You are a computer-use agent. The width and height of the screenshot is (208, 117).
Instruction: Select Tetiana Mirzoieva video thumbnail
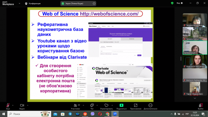tap(195, 20)
